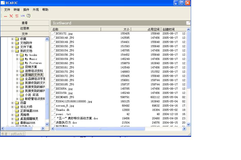
Task: Open the 插件 menu
Action: click(26, 10)
